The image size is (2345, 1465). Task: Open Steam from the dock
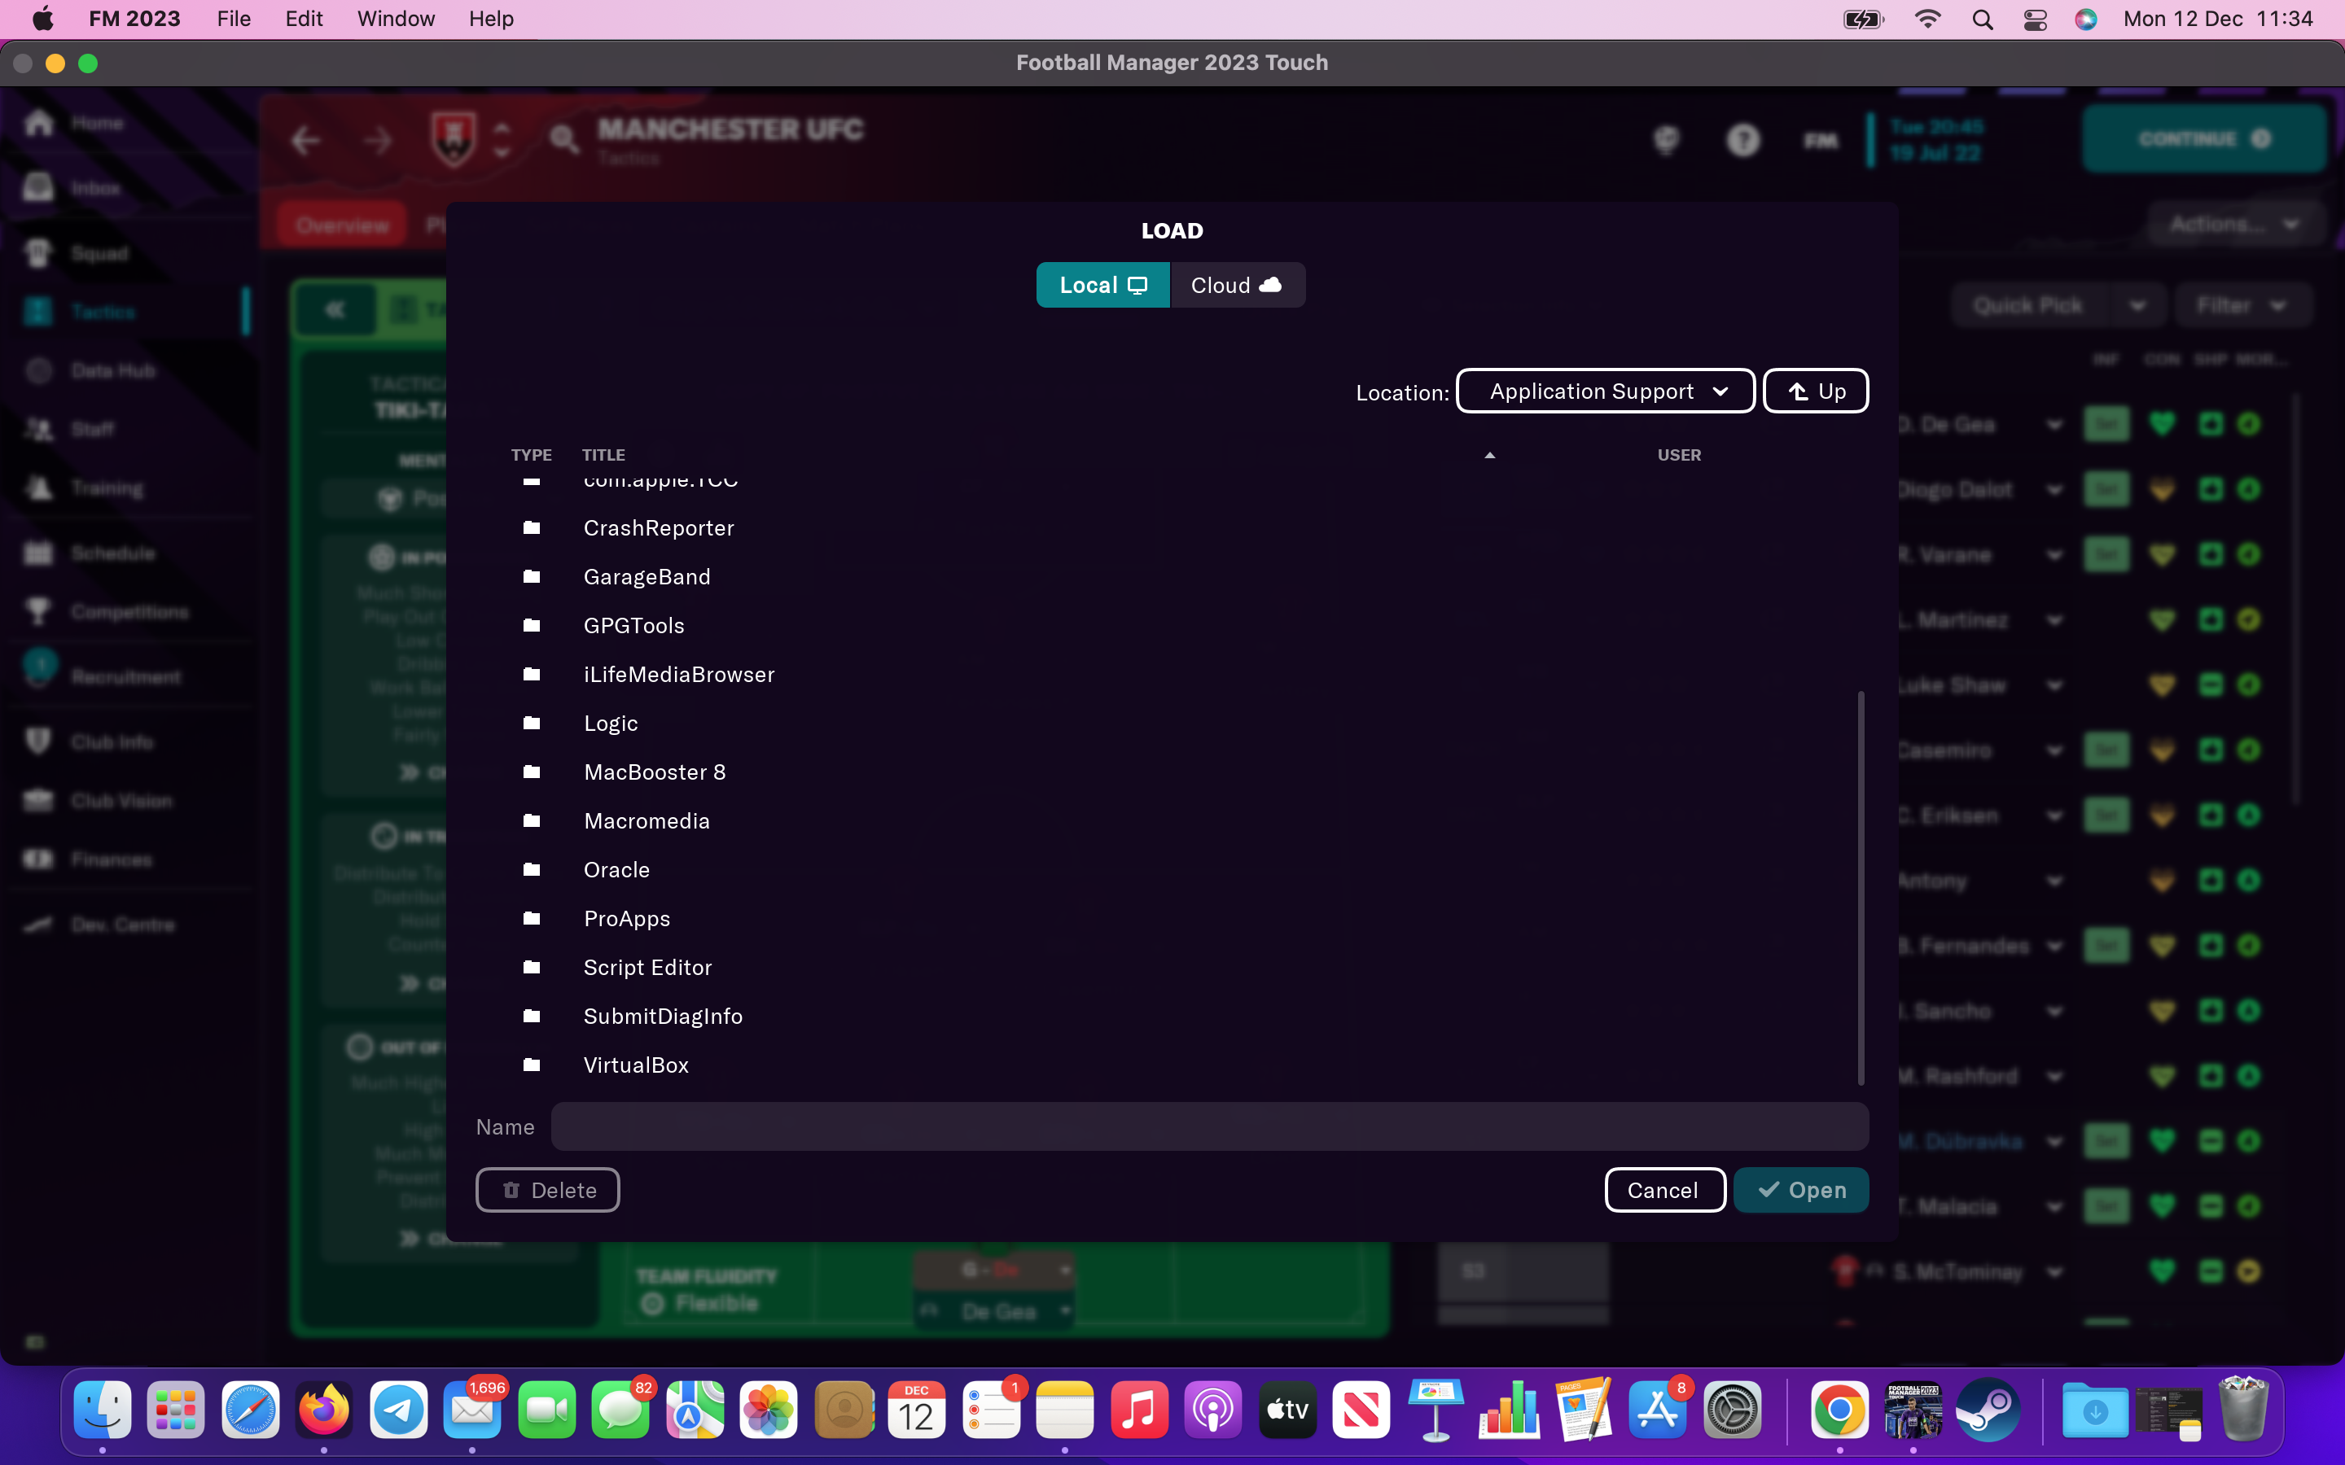tap(1988, 1410)
